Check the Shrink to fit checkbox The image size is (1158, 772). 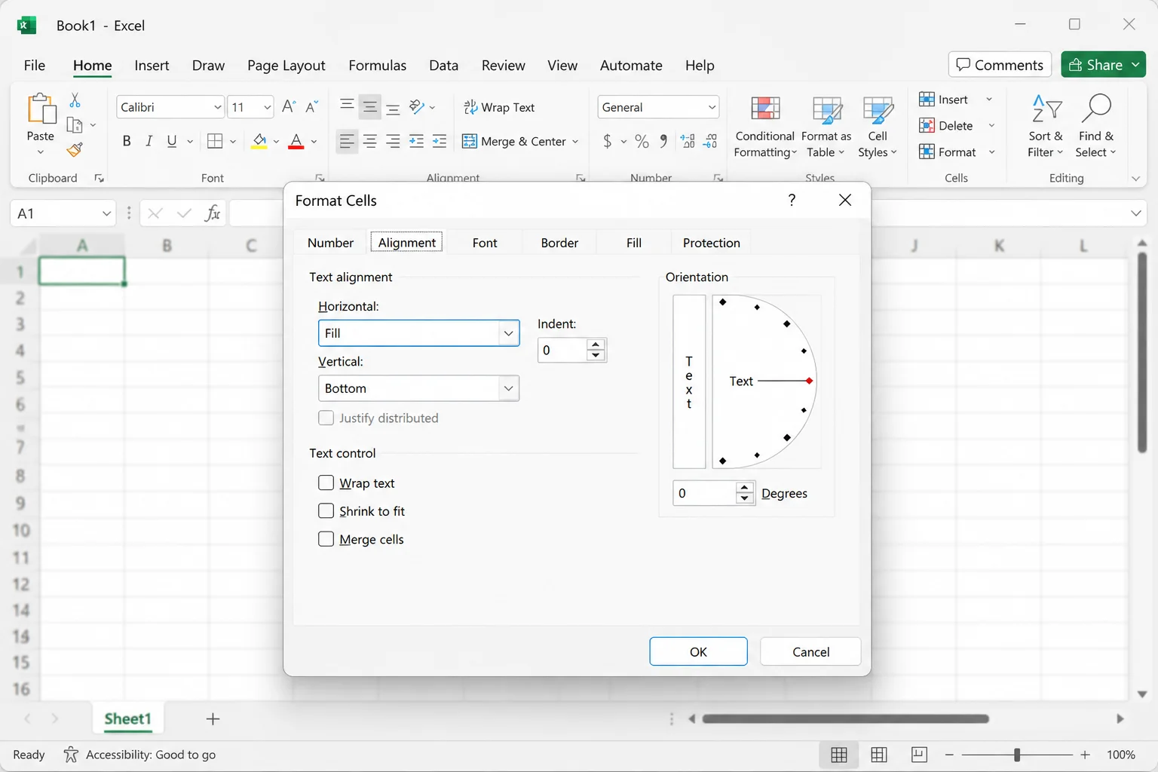click(326, 510)
